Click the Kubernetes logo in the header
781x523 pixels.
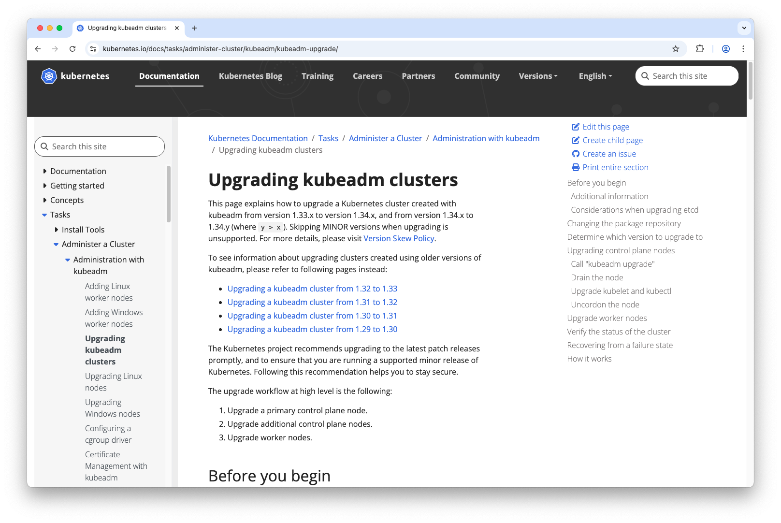pyautogui.click(x=49, y=76)
